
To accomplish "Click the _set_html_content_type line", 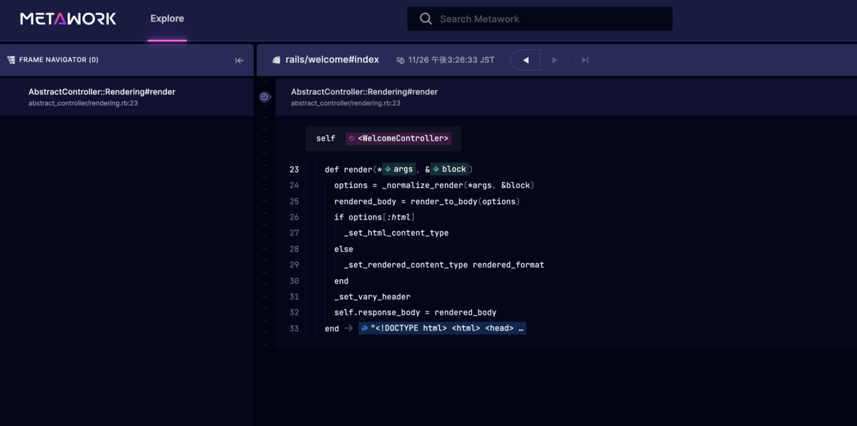I will tap(396, 233).
